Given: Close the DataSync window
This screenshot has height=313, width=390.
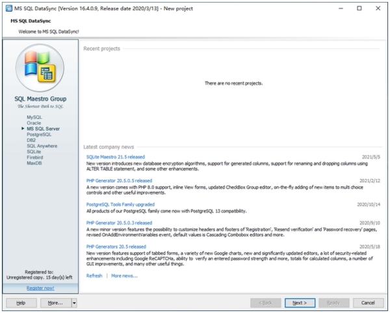Looking at the screenshot, I should [x=378, y=8].
